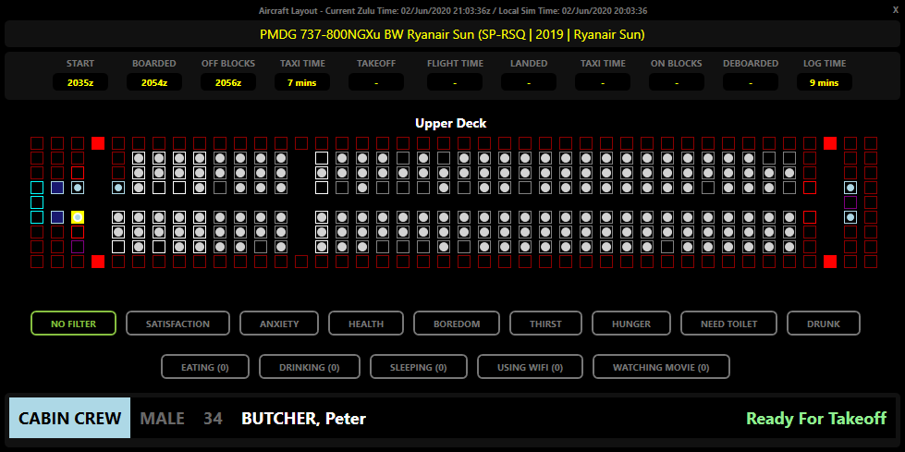The image size is (905, 452).
Task: Show passengers USING WIFI (0)
Action: (x=530, y=367)
